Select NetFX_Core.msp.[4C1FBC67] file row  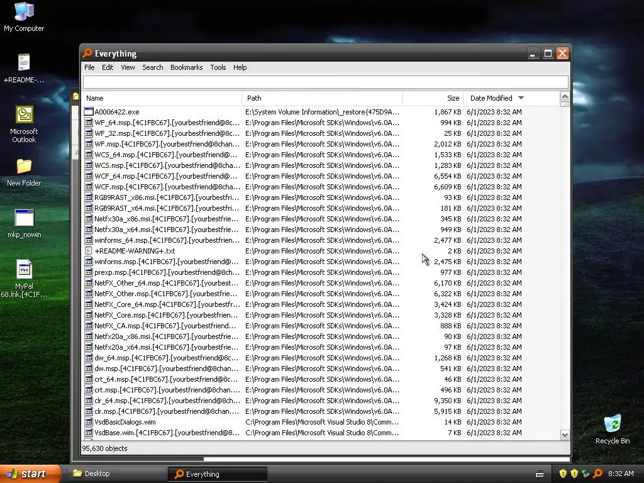pos(321,315)
